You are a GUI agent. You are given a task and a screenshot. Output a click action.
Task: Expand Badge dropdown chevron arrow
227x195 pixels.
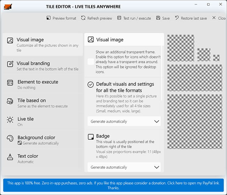(x=156, y=167)
